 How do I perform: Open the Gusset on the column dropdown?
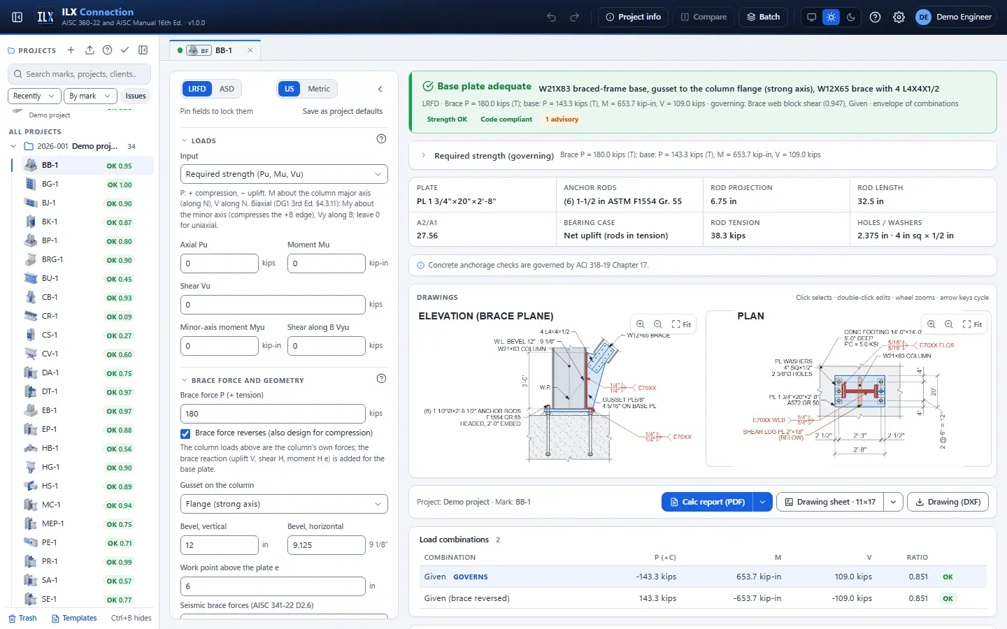tap(284, 504)
